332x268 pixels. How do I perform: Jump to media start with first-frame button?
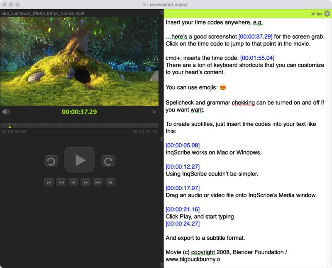click(49, 182)
